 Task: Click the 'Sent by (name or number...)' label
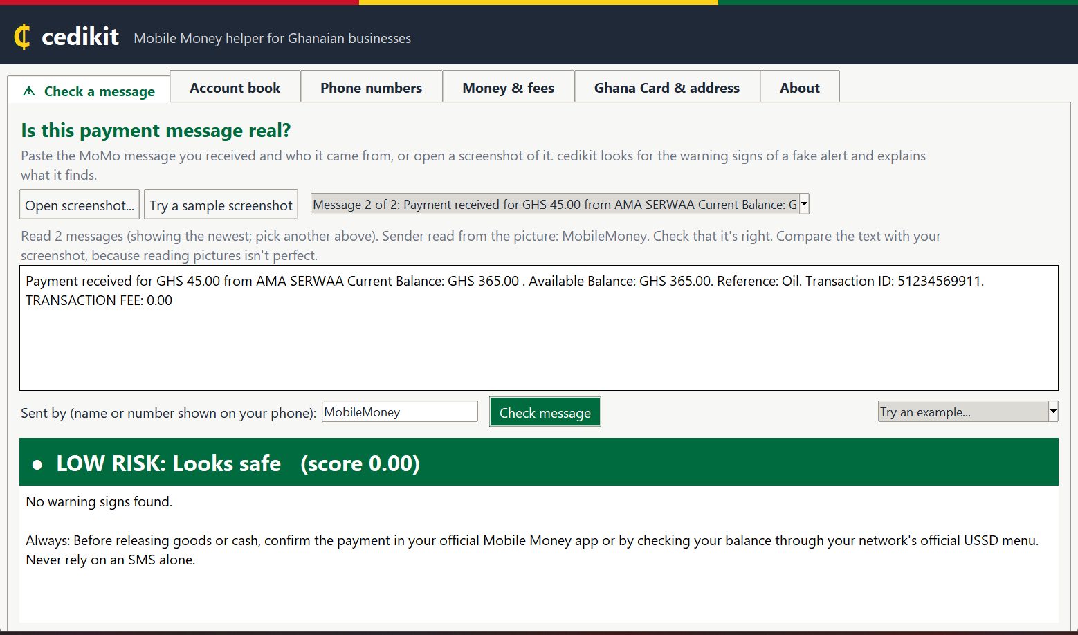click(x=168, y=413)
